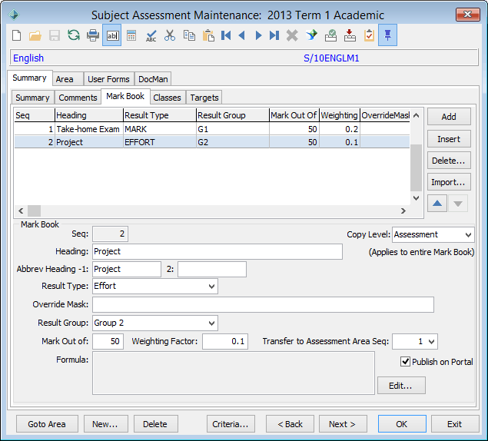Run spell check ABC icon

(151, 35)
